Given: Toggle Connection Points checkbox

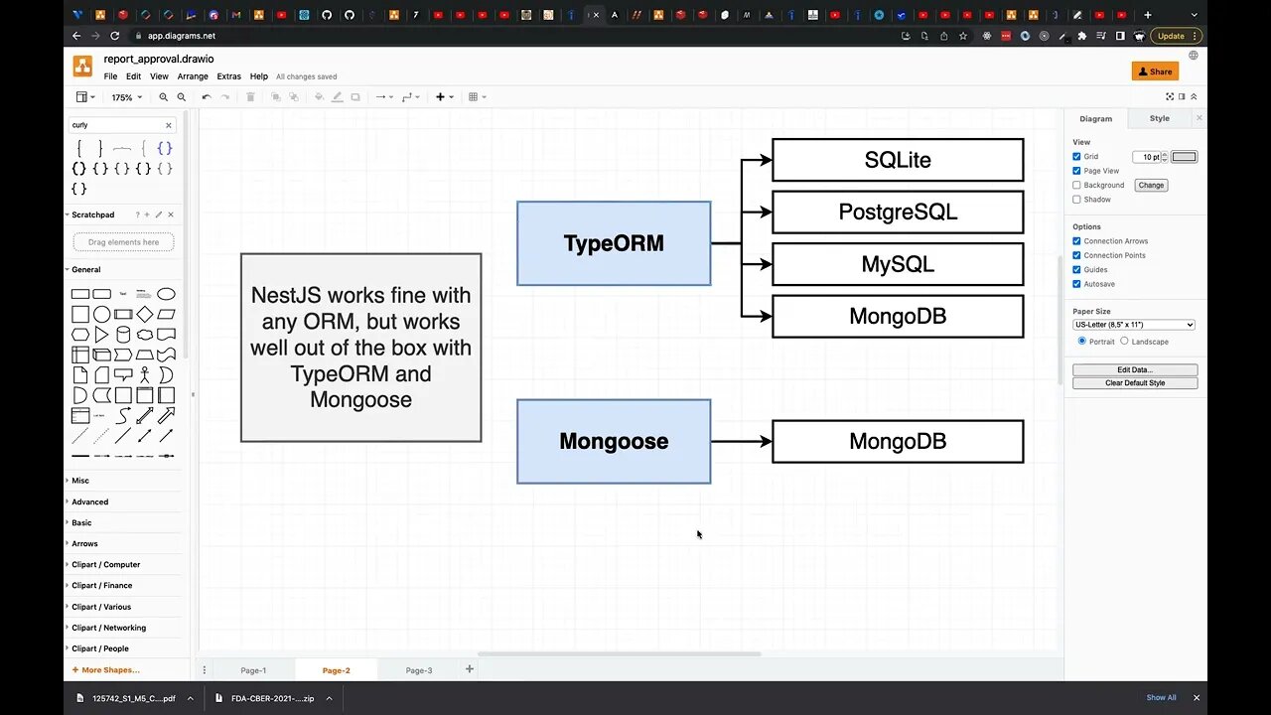Looking at the screenshot, I should coord(1076,255).
